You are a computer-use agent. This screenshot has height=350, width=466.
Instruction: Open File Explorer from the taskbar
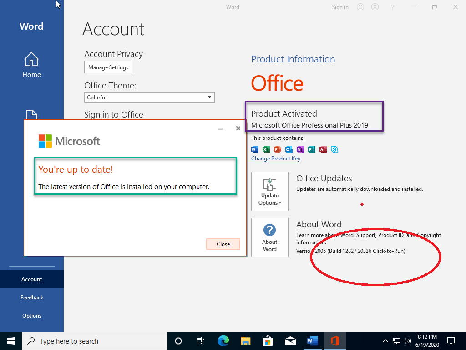[245, 341]
